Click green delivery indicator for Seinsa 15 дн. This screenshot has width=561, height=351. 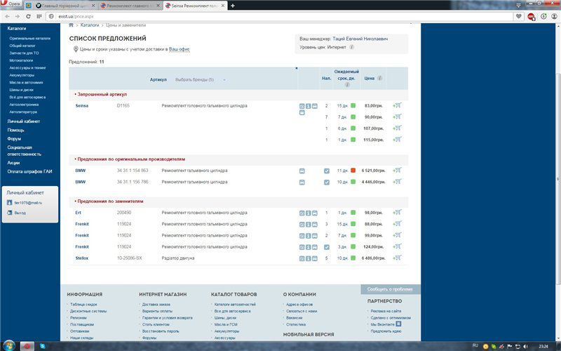[x=353, y=106]
